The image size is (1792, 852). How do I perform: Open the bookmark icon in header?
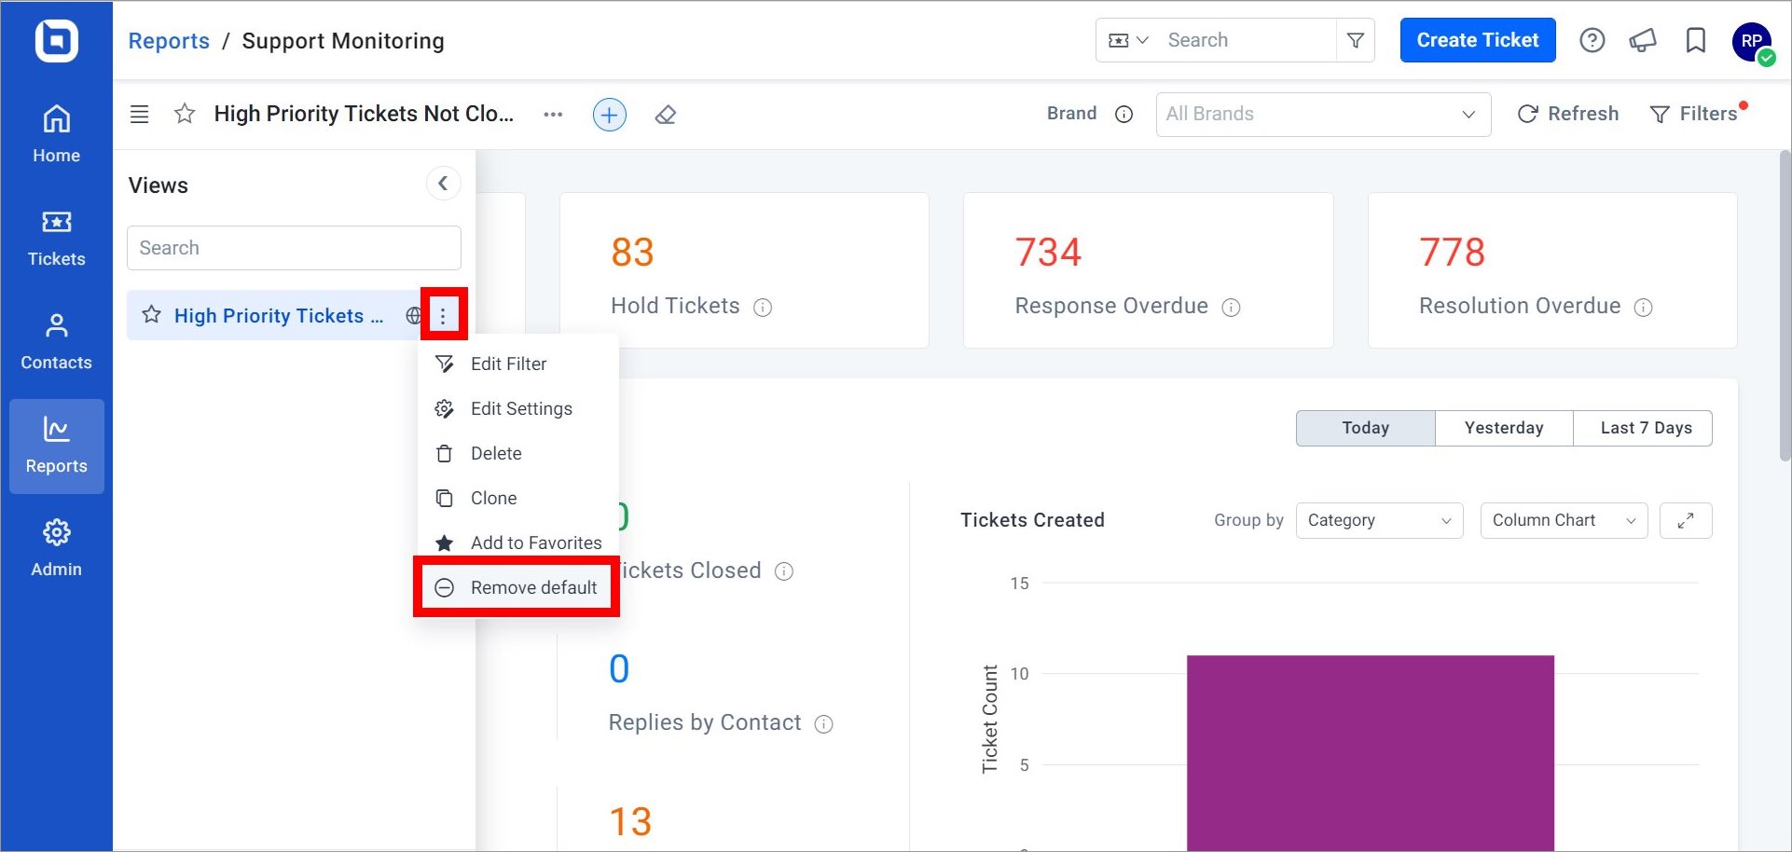pos(1696,40)
